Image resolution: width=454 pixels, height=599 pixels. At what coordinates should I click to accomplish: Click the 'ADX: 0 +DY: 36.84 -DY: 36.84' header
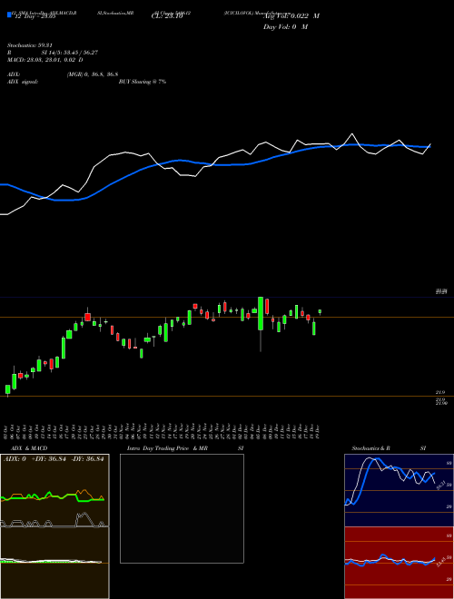[x=54, y=459]
